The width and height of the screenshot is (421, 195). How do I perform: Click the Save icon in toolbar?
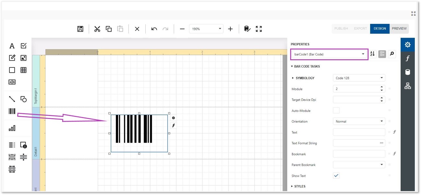pos(80,29)
